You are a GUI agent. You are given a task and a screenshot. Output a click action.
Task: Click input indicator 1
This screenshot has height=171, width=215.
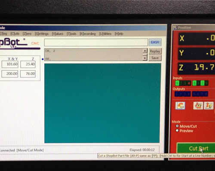tap(177, 83)
